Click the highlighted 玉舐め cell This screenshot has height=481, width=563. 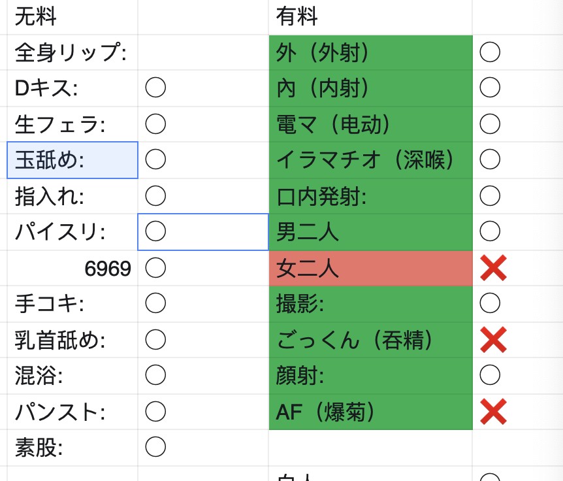tap(72, 160)
